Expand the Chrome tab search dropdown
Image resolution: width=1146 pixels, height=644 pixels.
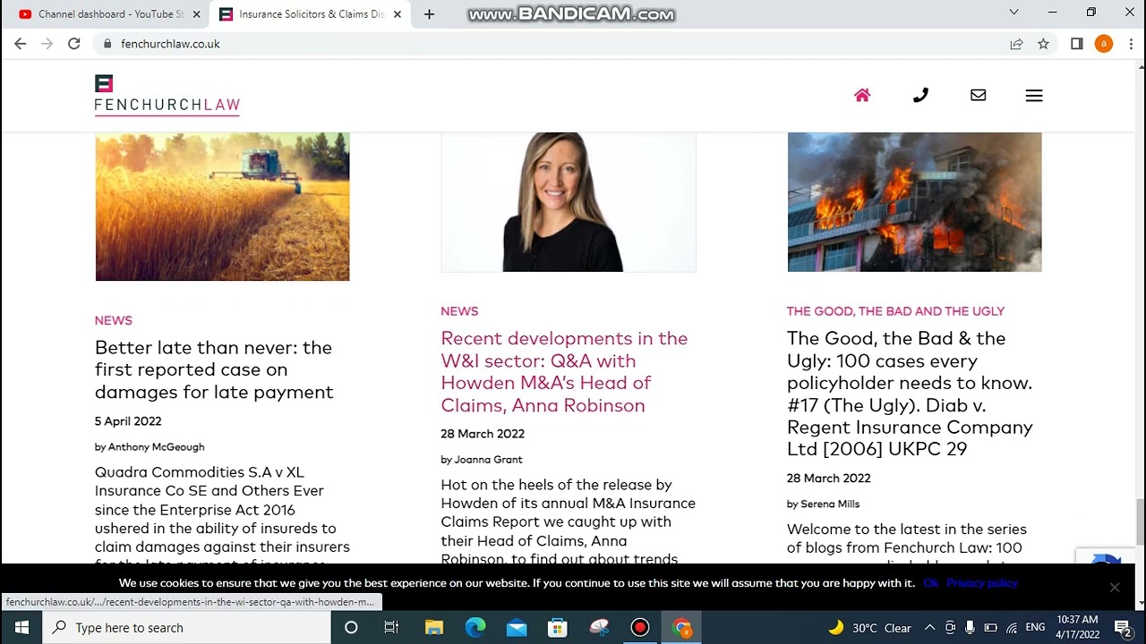pyautogui.click(x=1013, y=13)
